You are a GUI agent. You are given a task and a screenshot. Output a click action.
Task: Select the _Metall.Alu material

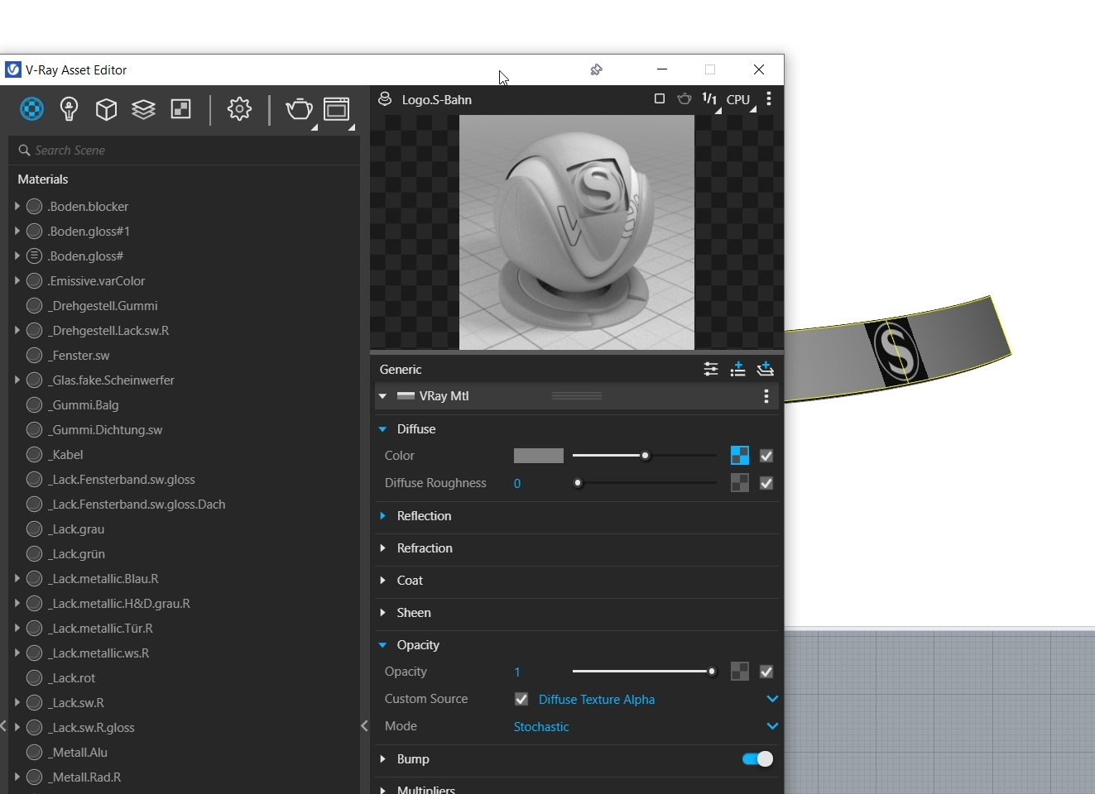[x=78, y=752]
